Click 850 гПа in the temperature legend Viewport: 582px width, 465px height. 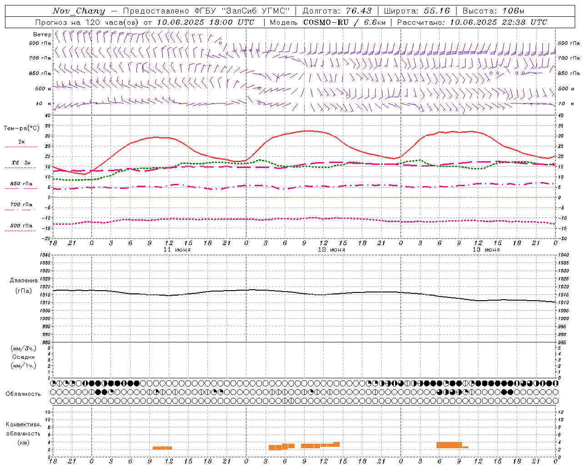21,183
